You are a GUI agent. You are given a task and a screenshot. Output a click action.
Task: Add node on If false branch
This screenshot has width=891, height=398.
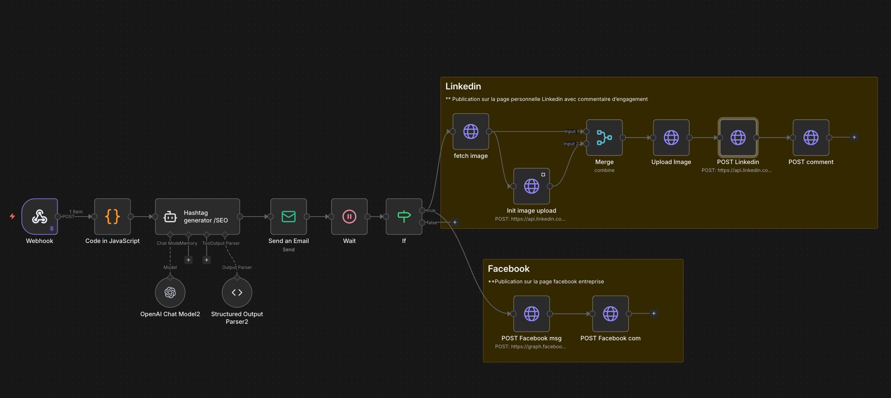click(455, 222)
